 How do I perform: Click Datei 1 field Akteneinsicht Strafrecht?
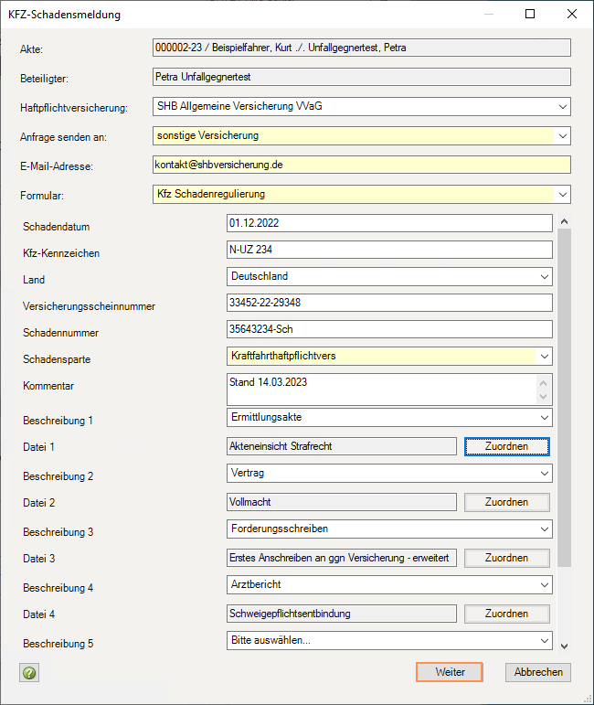[342, 446]
